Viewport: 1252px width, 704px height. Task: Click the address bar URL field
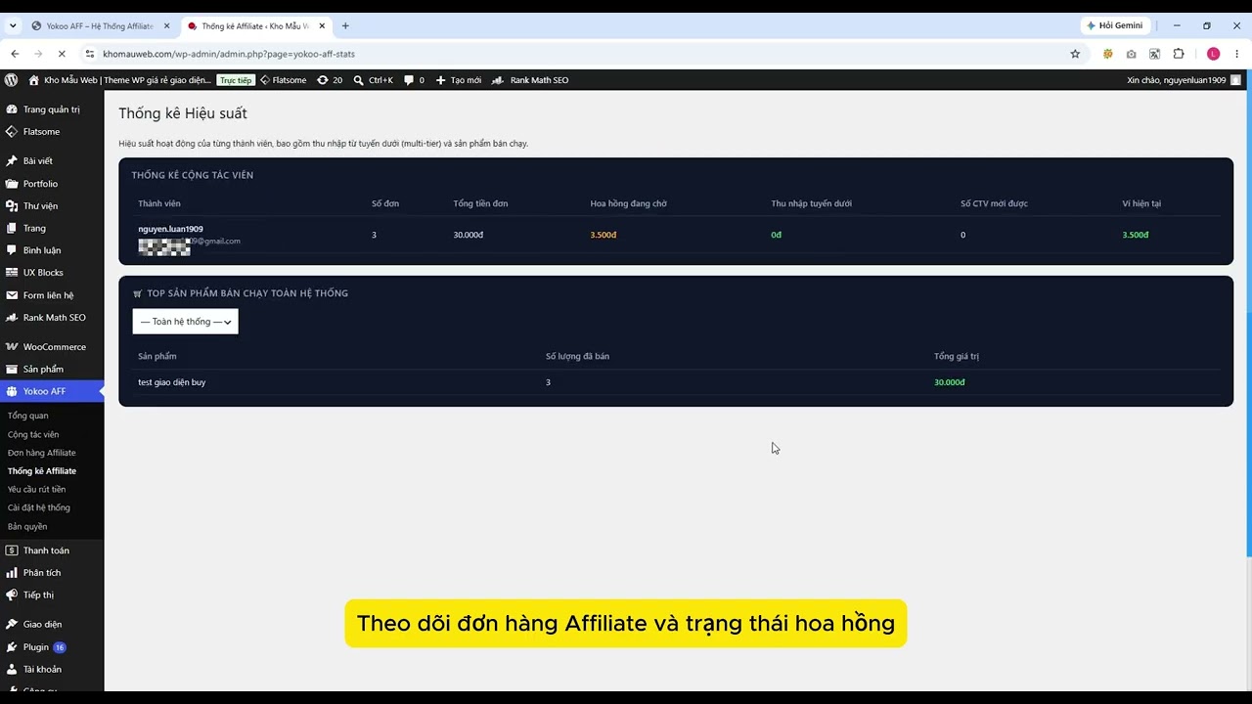577,54
